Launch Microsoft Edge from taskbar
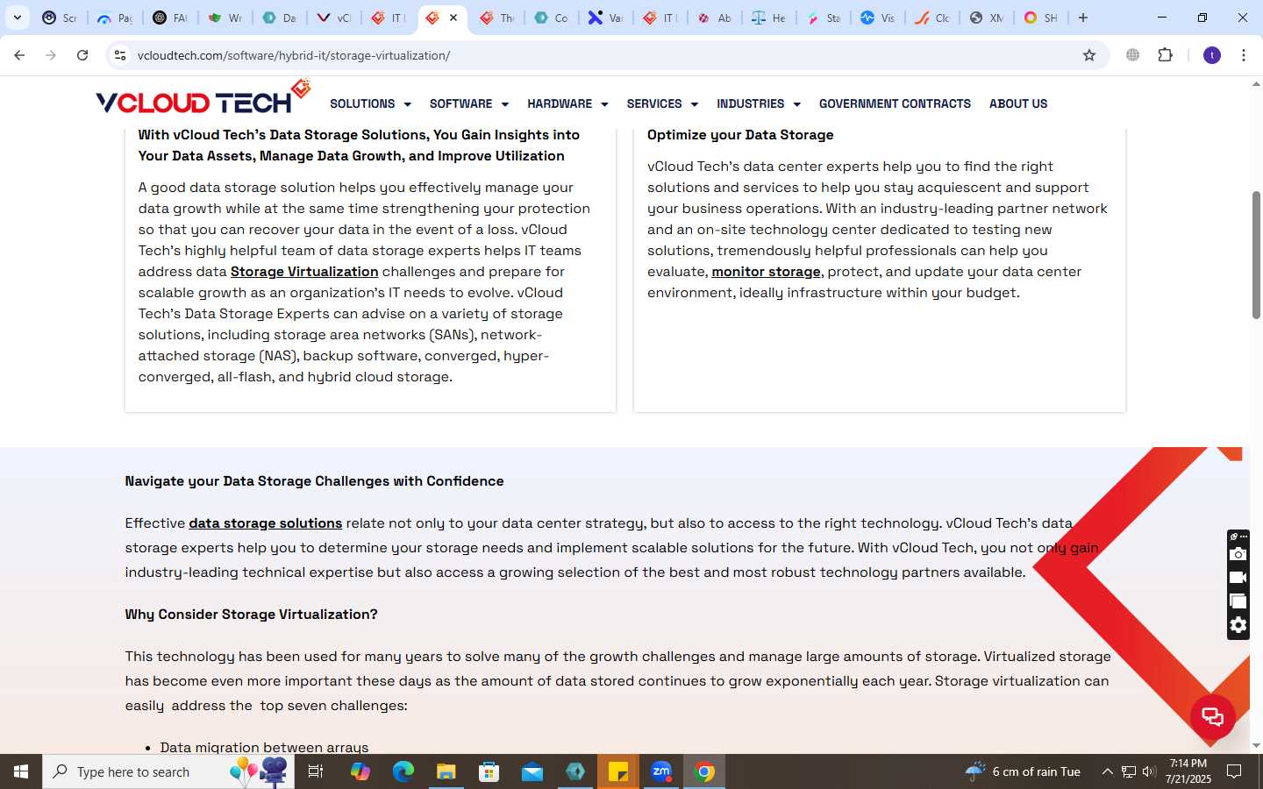This screenshot has height=789, width=1263. click(403, 771)
